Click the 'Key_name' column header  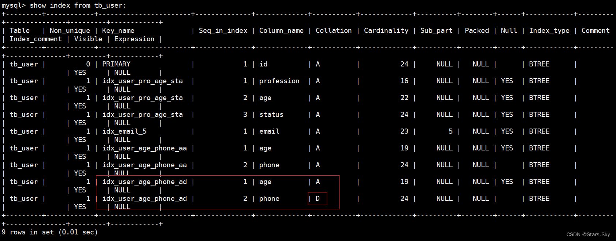pyautogui.click(x=118, y=31)
